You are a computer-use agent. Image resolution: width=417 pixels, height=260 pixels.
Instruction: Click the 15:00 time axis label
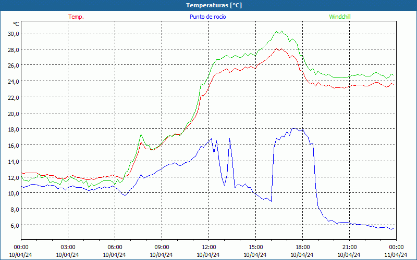(255, 248)
